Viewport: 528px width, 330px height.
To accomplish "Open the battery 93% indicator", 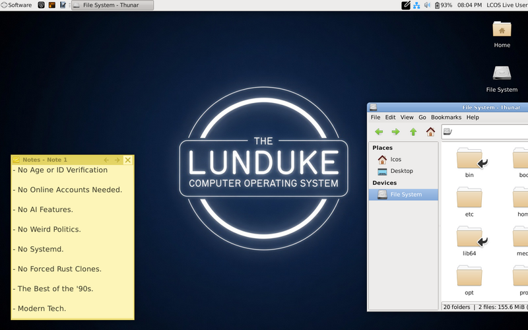I will click(443, 5).
